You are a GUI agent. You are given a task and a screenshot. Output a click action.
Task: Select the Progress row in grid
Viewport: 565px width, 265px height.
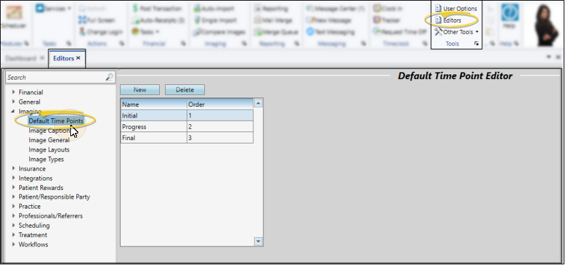186,127
